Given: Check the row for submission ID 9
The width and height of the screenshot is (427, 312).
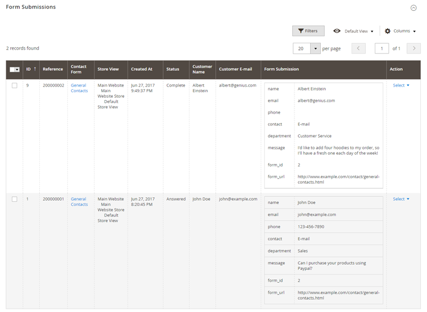Looking at the screenshot, I should (x=15, y=85).
